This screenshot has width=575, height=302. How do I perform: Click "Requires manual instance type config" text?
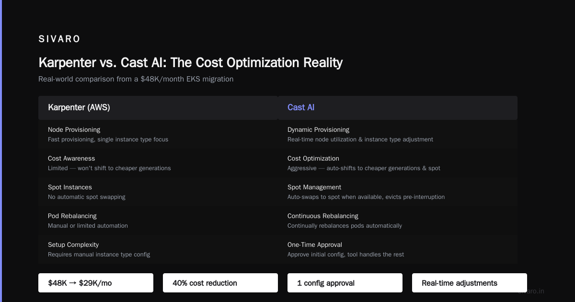pyautogui.click(x=99, y=255)
